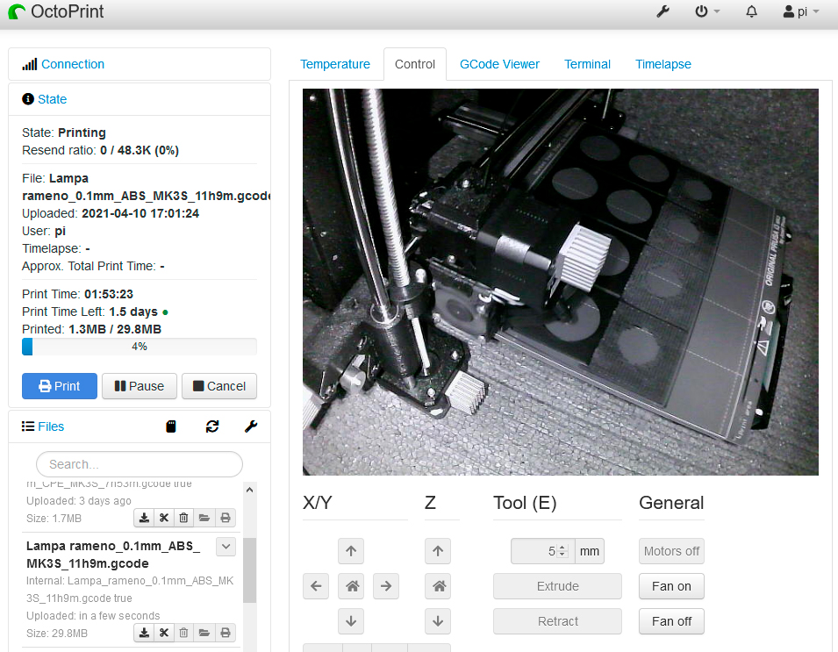Open OctoPrint settings wrench in top bar

[663, 12]
